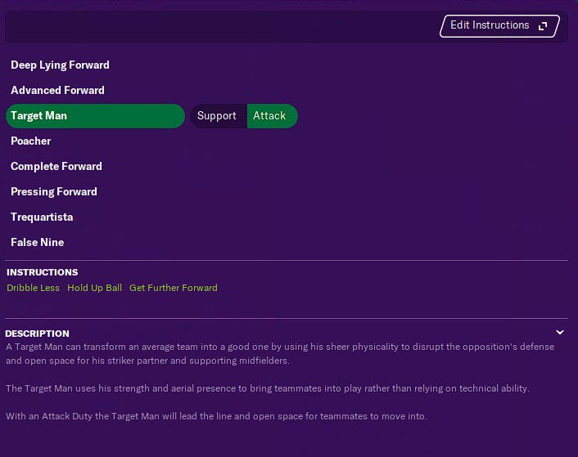Click the Attack Duty description sentence
The image size is (578, 457).
point(216,416)
